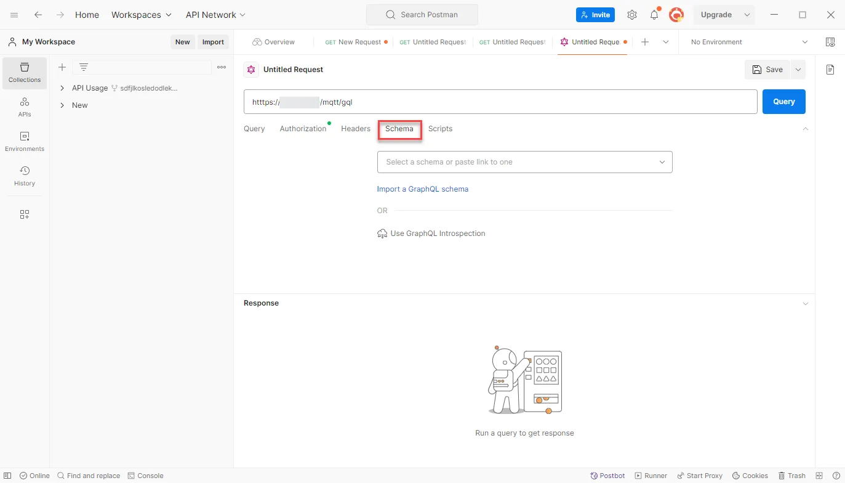Viewport: 845px width, 483px height.
Task: Open the Upgrade dropdown arrow
Action: coord(747,15)
